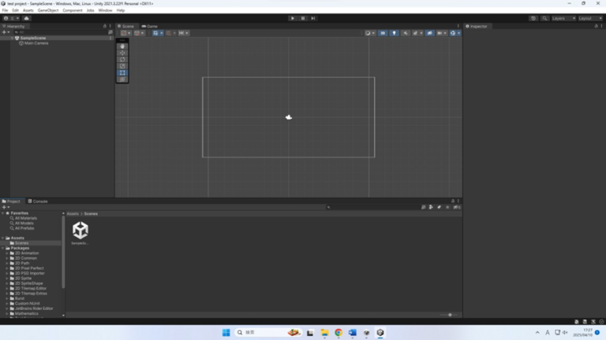Toggle scene lighting bulb button
This screenshot has height=340, width=606.
tap(395, 33)
